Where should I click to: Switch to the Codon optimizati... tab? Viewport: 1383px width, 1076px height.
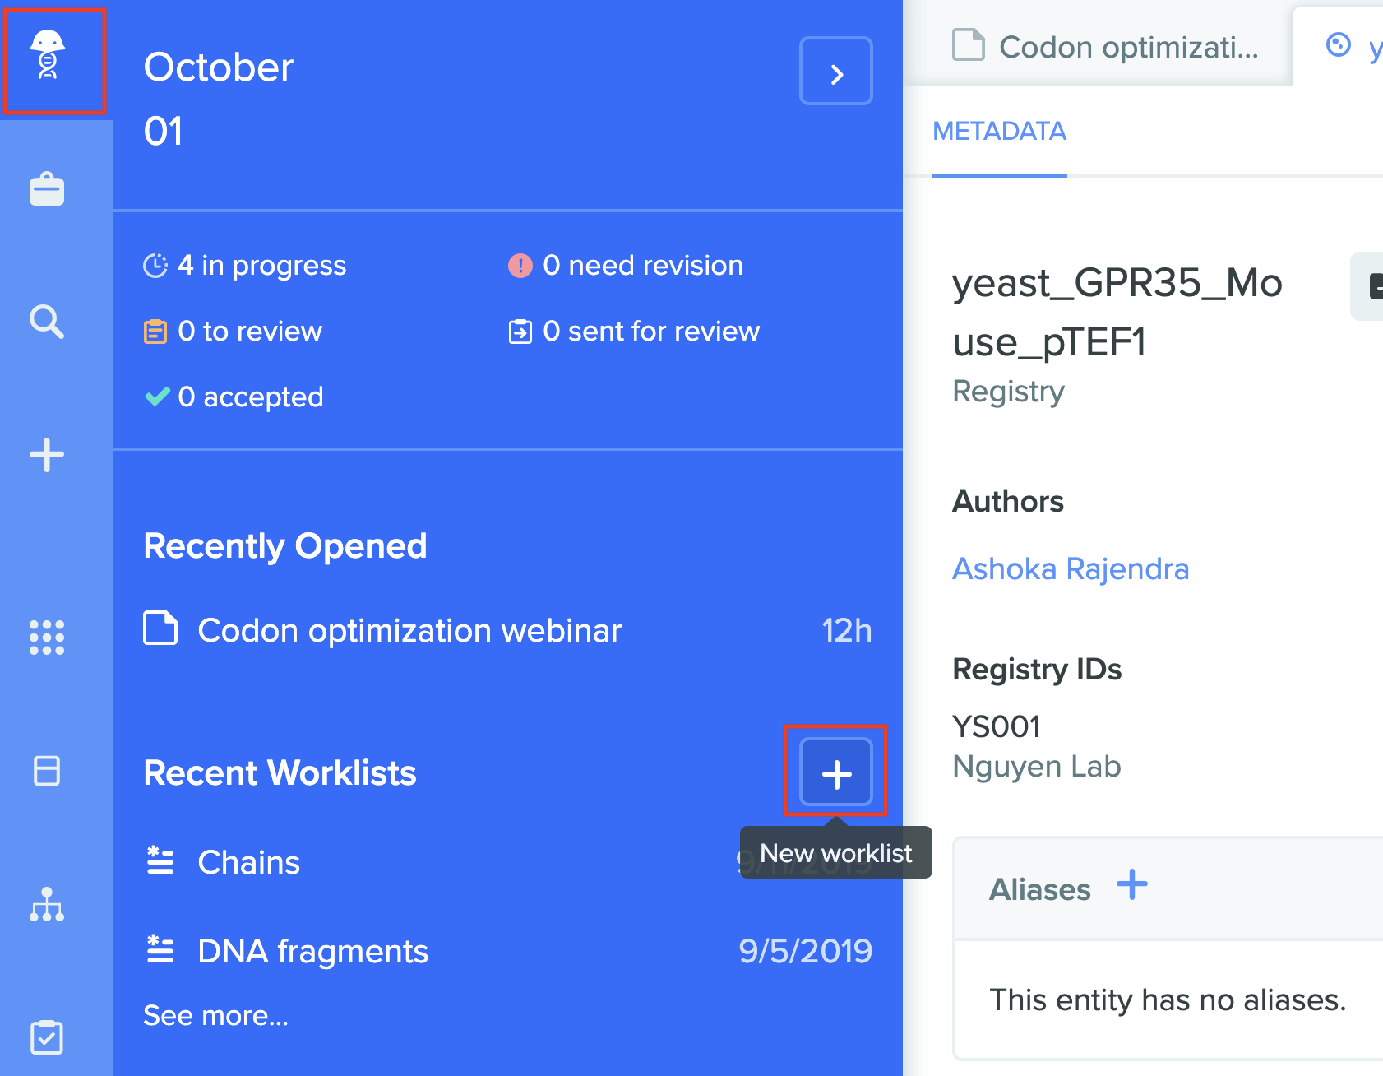pos(1105,47)
